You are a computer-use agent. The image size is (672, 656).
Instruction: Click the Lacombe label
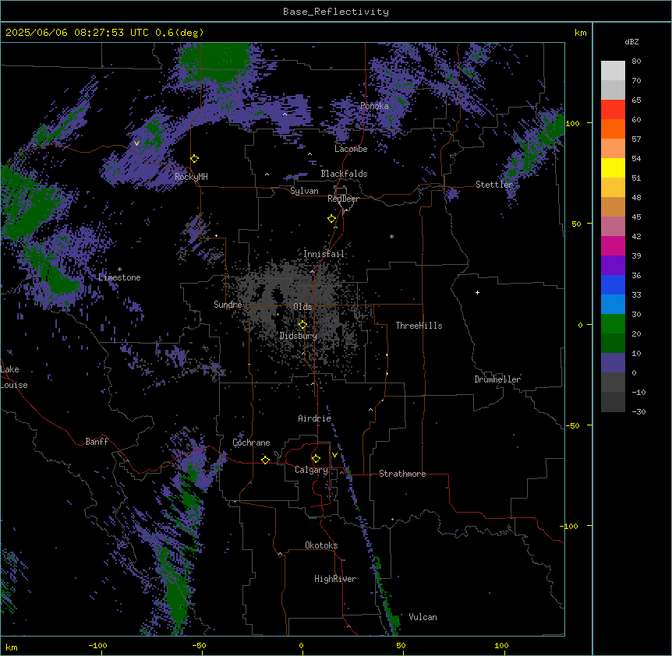tap(351, 149)
